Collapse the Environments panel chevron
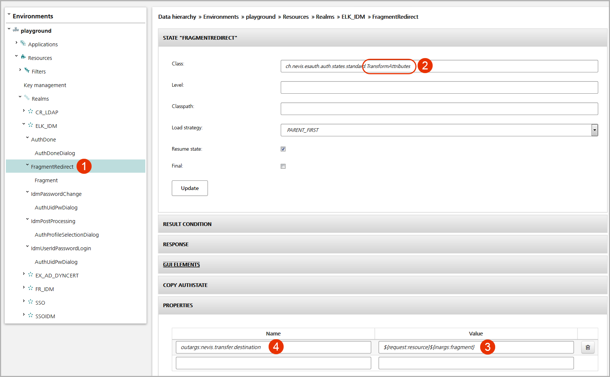Screen dimensions: 610x377 tap(9, 15)
